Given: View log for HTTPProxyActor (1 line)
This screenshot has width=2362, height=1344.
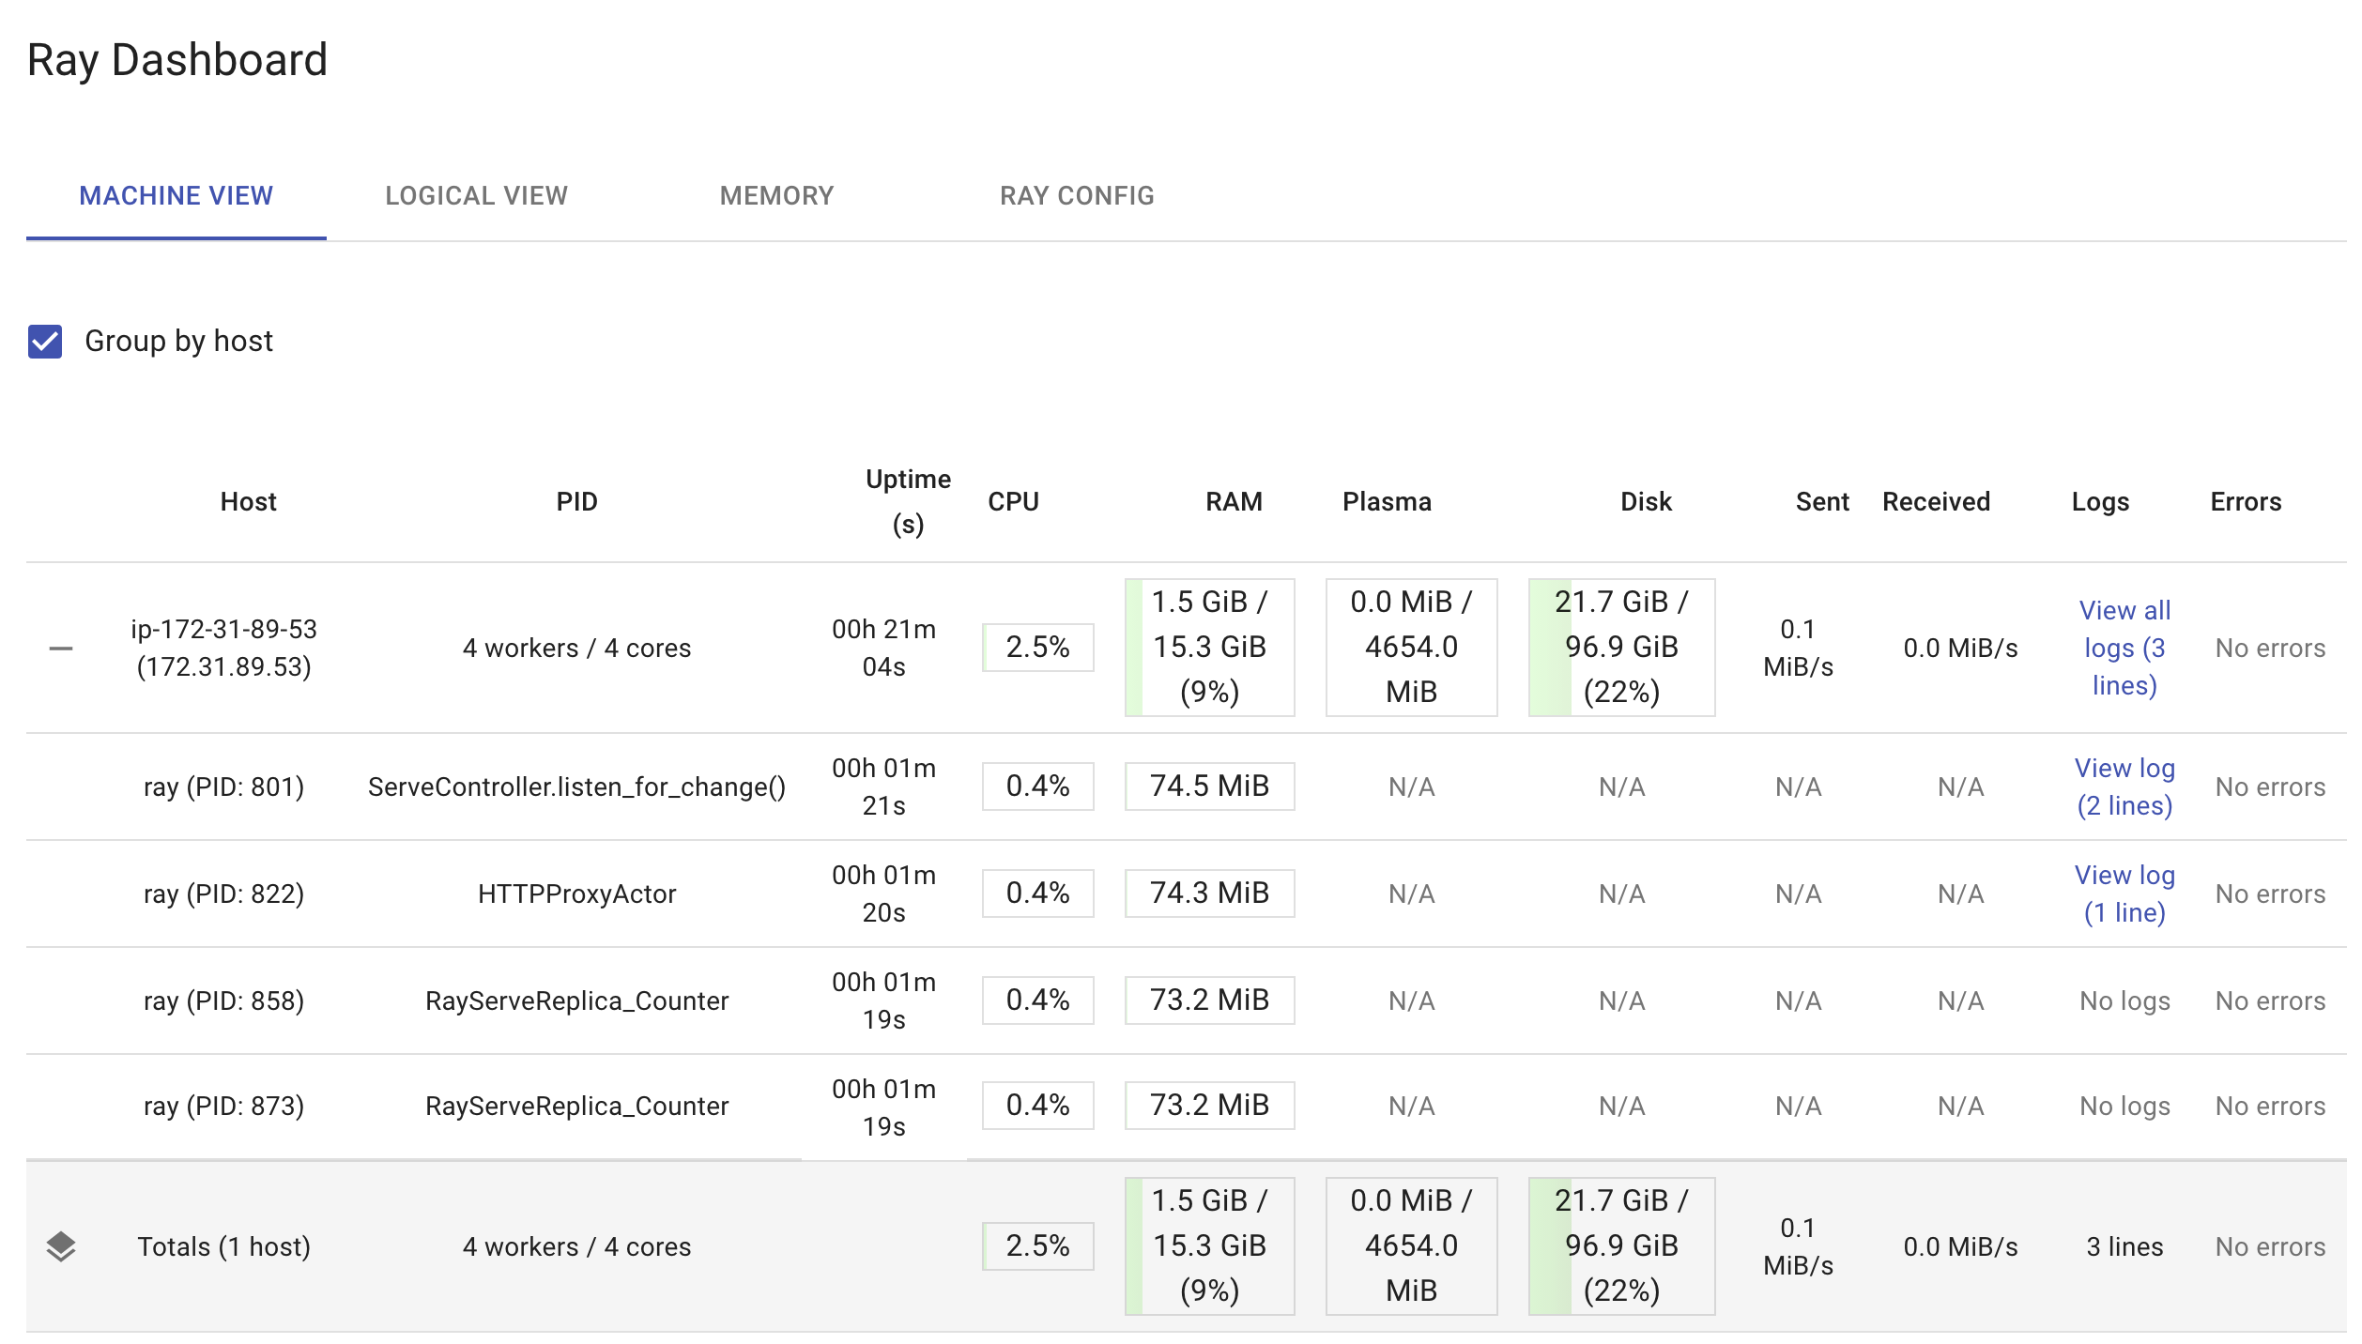Looking at the screenshot, I should click(x=2124, y=893).
